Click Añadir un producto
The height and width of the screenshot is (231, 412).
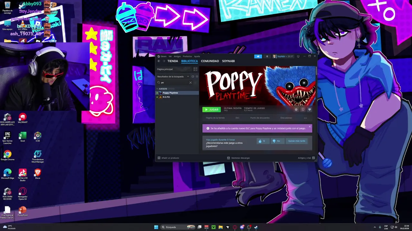click(x=168, y=158)
